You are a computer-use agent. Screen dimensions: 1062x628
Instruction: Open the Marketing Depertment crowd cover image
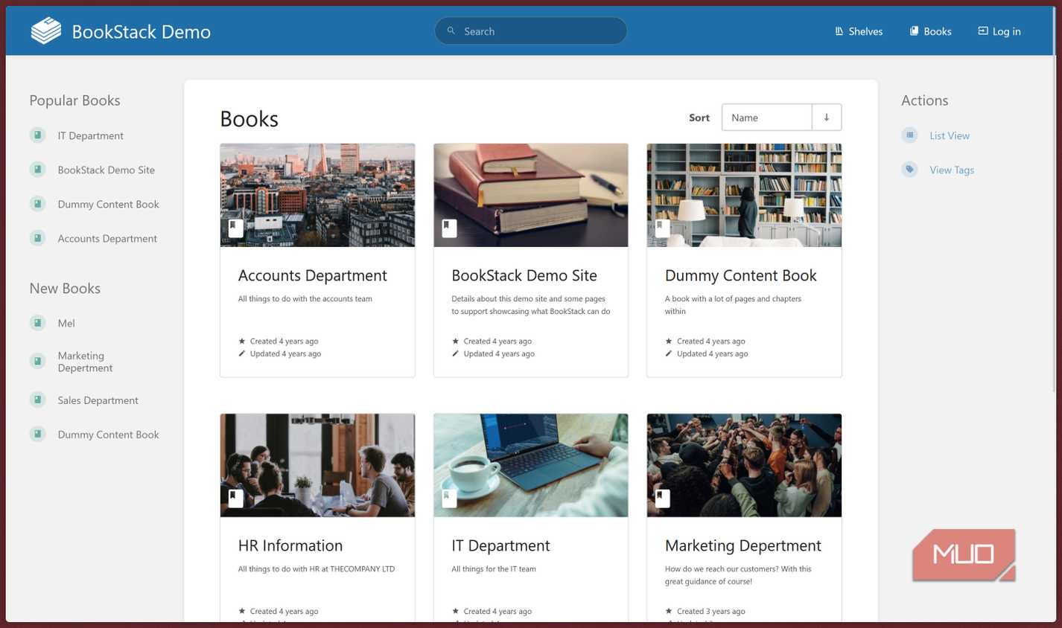744,465
